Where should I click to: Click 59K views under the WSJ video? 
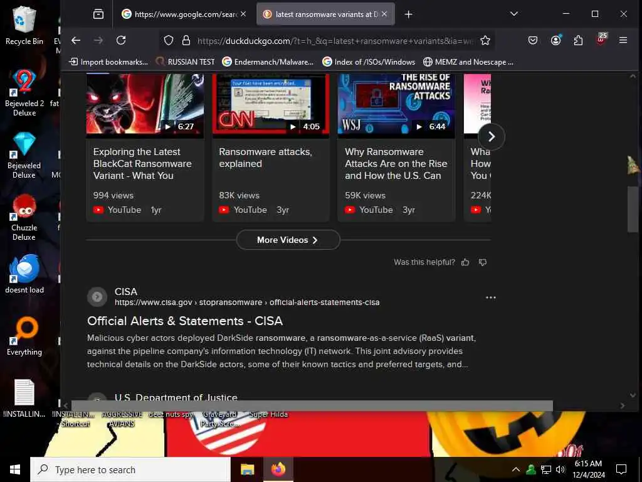tap(366, 196)
